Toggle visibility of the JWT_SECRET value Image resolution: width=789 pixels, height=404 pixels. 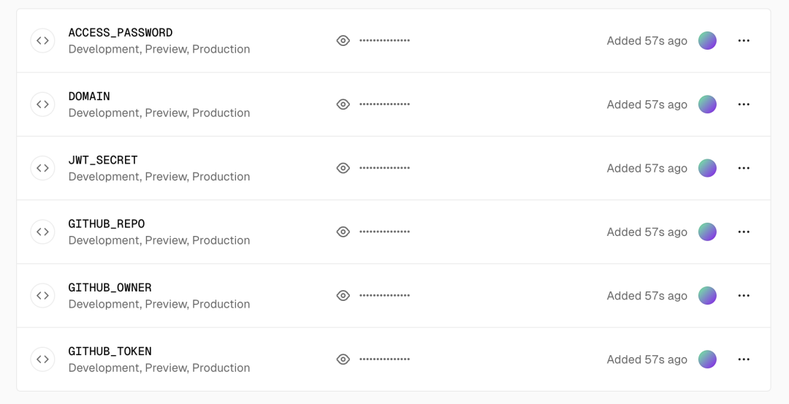[343, 168]
